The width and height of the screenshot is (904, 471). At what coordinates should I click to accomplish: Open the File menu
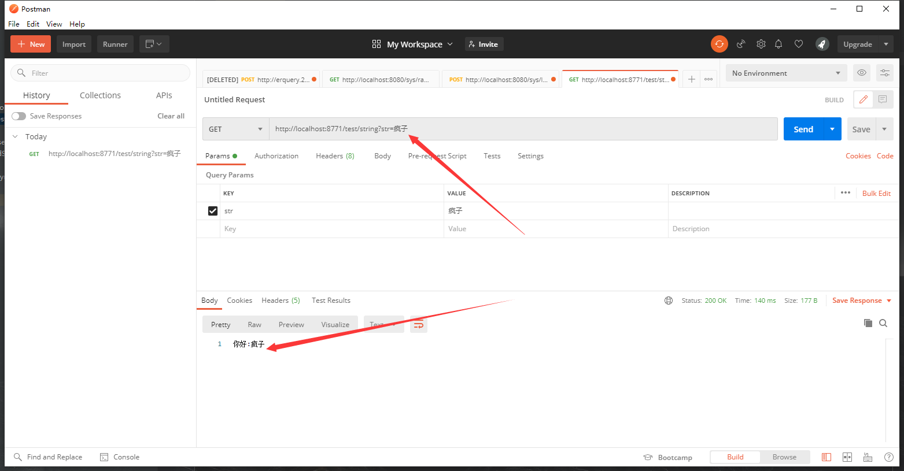(14, 24)
